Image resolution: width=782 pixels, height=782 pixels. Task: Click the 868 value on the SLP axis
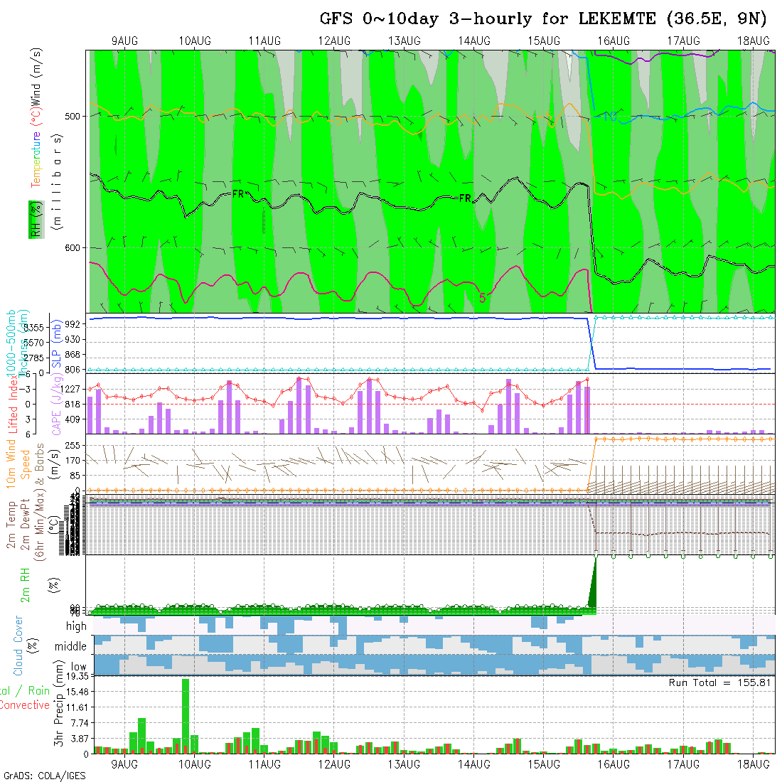click(x=73, y=355)
